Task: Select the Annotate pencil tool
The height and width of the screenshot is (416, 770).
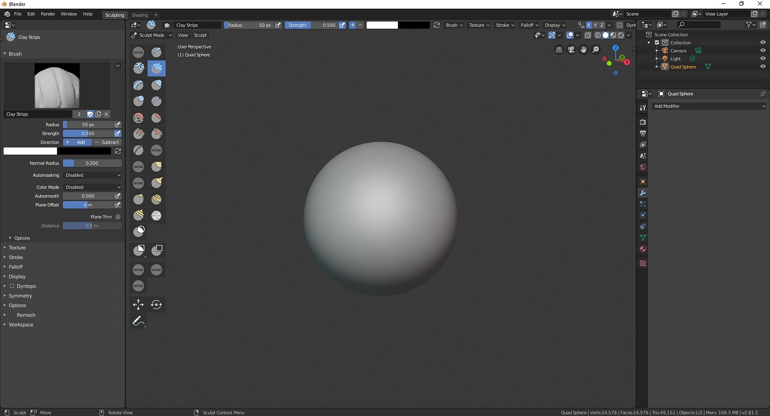Action: (138, 321)
